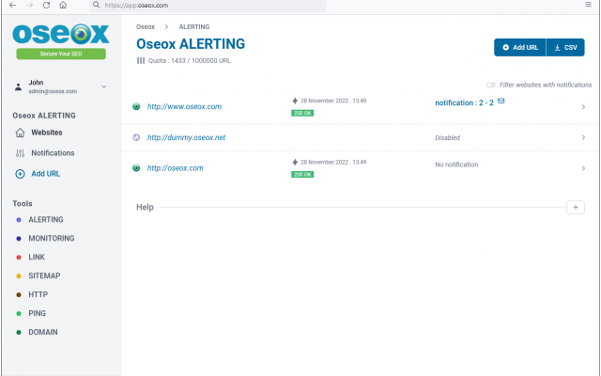The height and width of the screenshot is (376, 601).
Task: Click the envelope icon beside notification 2 - 2
Action: 501,101
